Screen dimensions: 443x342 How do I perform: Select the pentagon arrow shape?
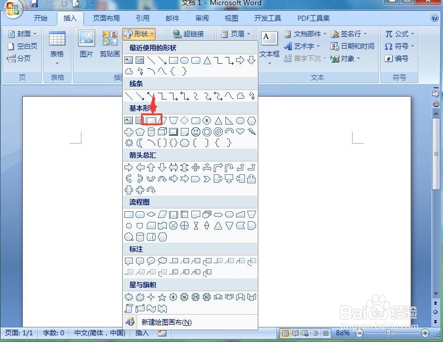click(195, 179)
